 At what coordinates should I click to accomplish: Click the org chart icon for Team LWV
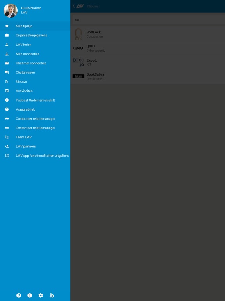(7, 137)
